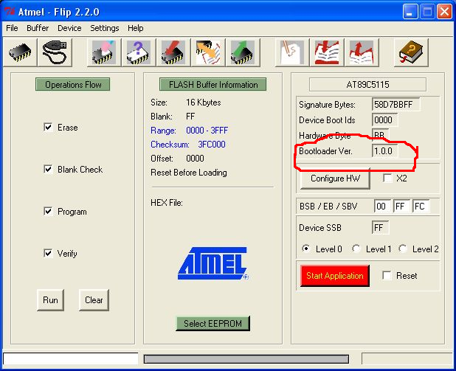This screenshot has width=456, height=371.
Task: Click the Checksum 3FC000 value
Action: point(212,145)
